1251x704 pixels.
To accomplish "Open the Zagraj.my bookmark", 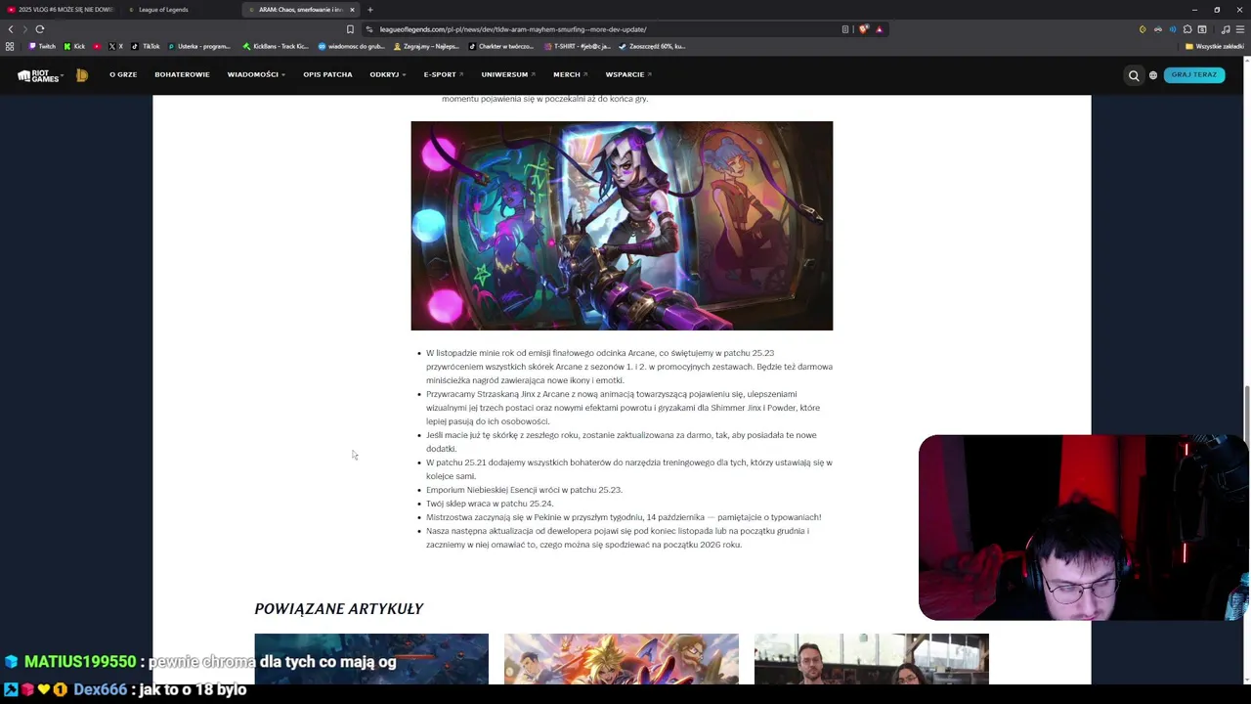I will 427,46.
